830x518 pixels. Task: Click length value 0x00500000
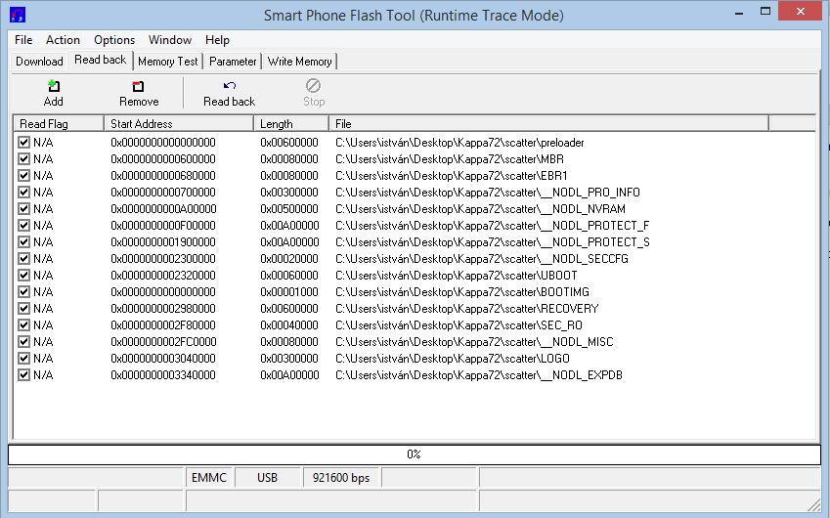(289, 208)
